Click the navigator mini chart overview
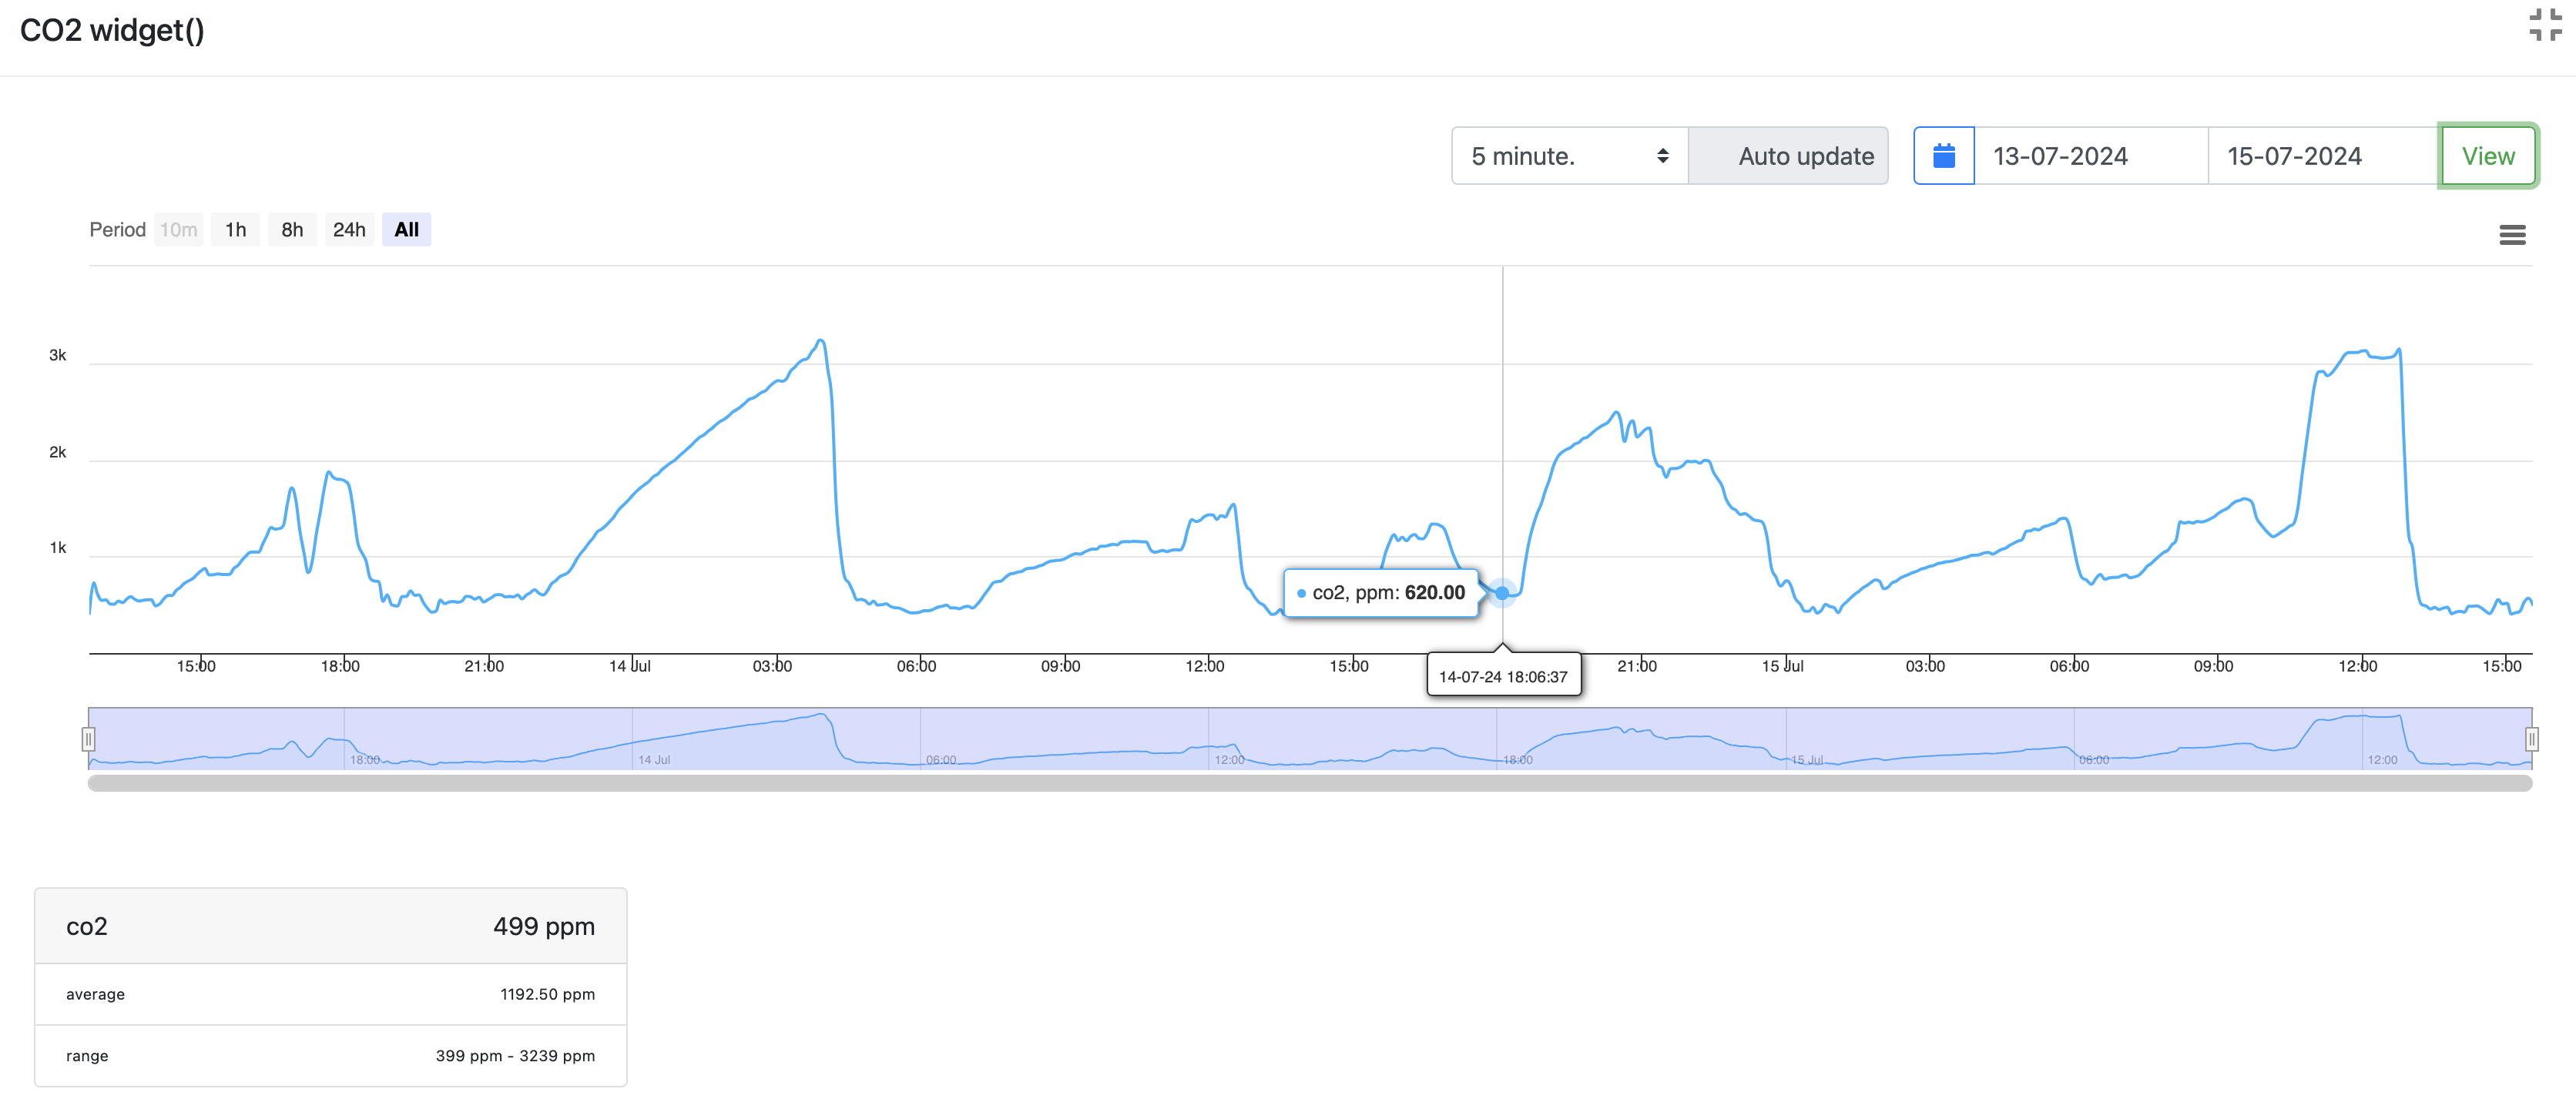 pos(1310,739)
